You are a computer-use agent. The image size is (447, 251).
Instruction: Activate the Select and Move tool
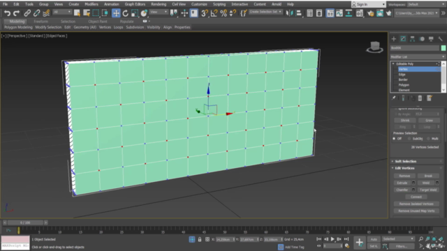(x=116, y=13)
